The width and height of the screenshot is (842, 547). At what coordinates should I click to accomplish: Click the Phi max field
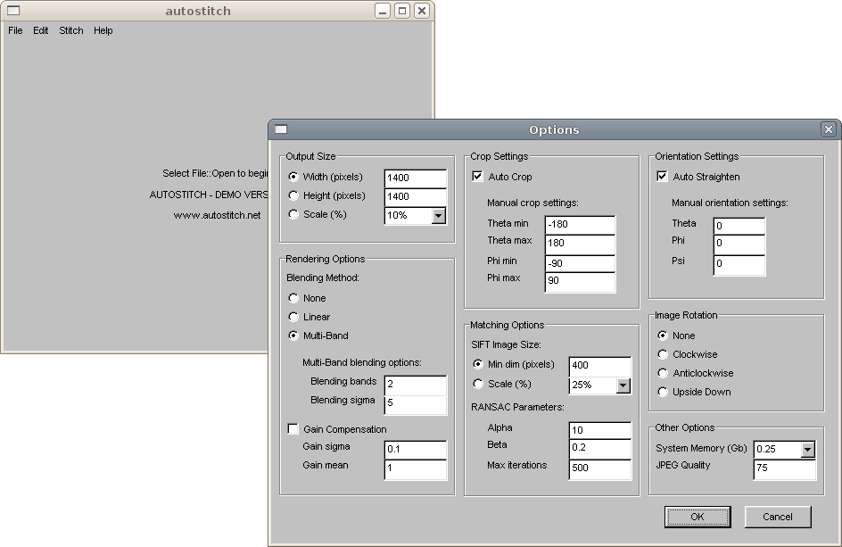coord(580,282)
